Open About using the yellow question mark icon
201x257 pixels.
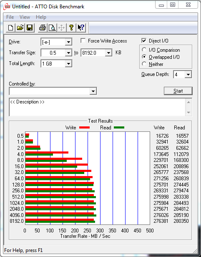71,28
